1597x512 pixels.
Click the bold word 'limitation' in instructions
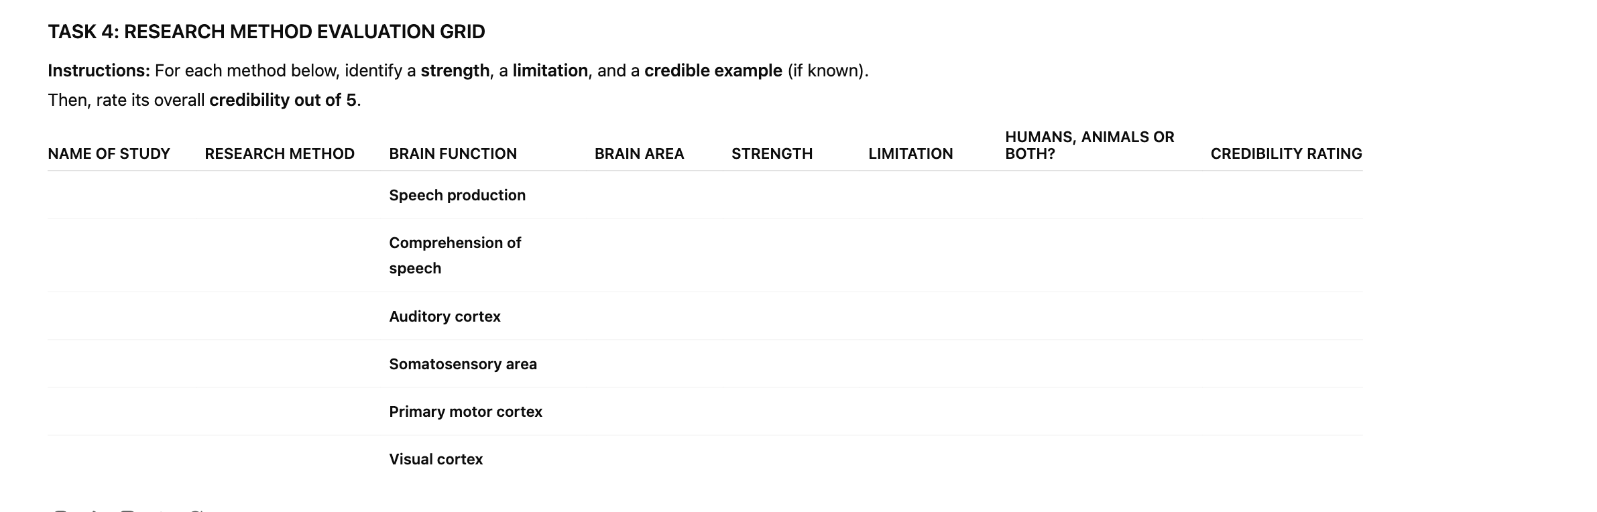click(x=550, y=70)
